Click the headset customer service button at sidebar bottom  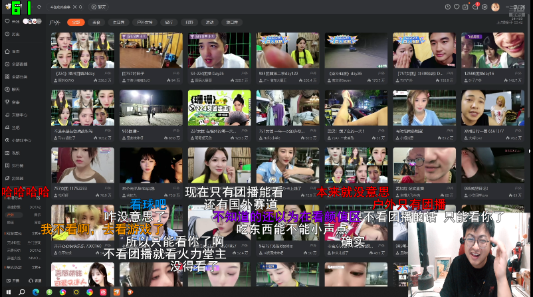(x=35, y=280)
